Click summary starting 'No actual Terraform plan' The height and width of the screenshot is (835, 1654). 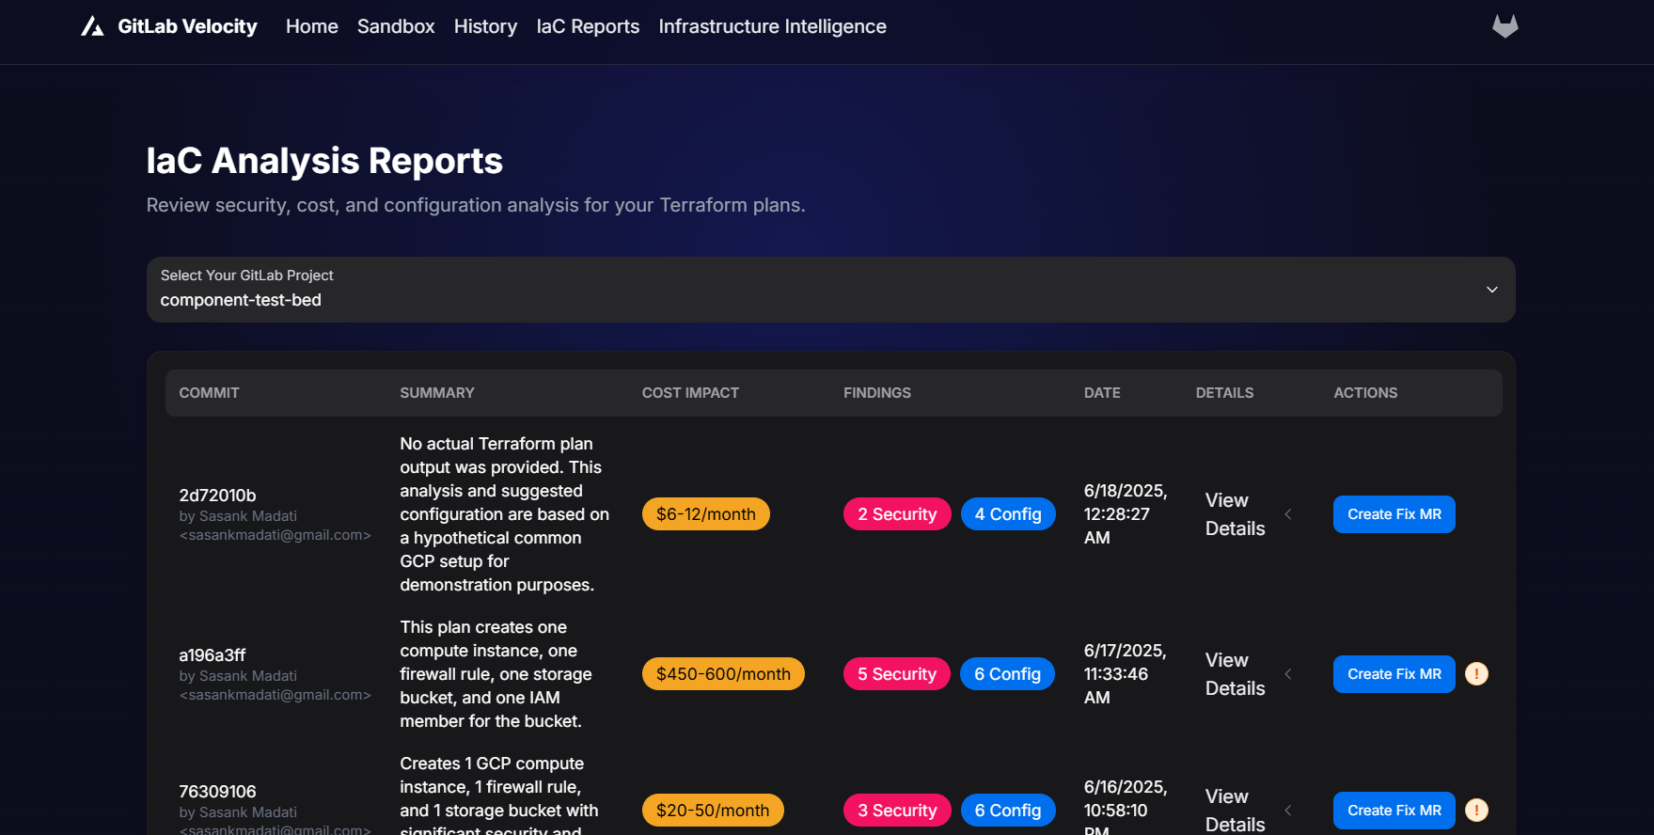coord(505,514)
